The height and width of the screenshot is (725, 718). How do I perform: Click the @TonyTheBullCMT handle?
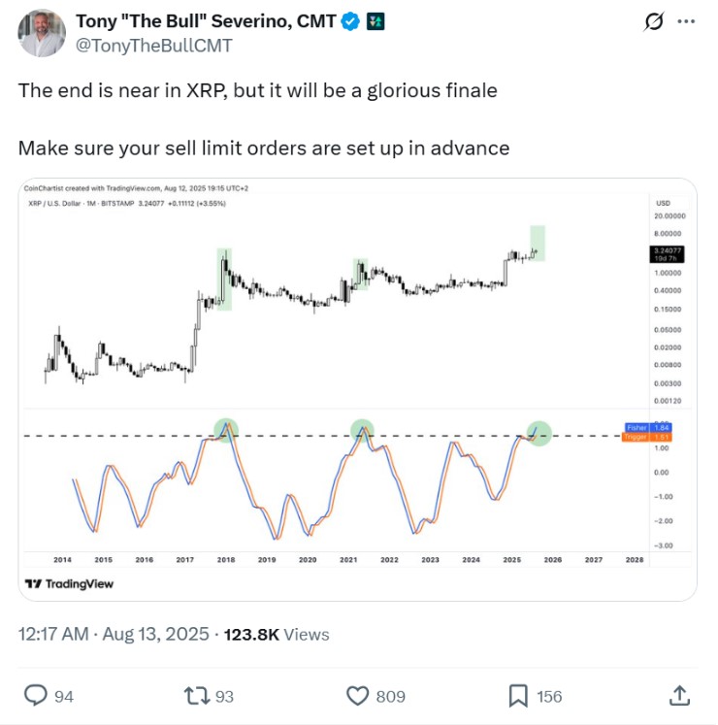(153, 46)
